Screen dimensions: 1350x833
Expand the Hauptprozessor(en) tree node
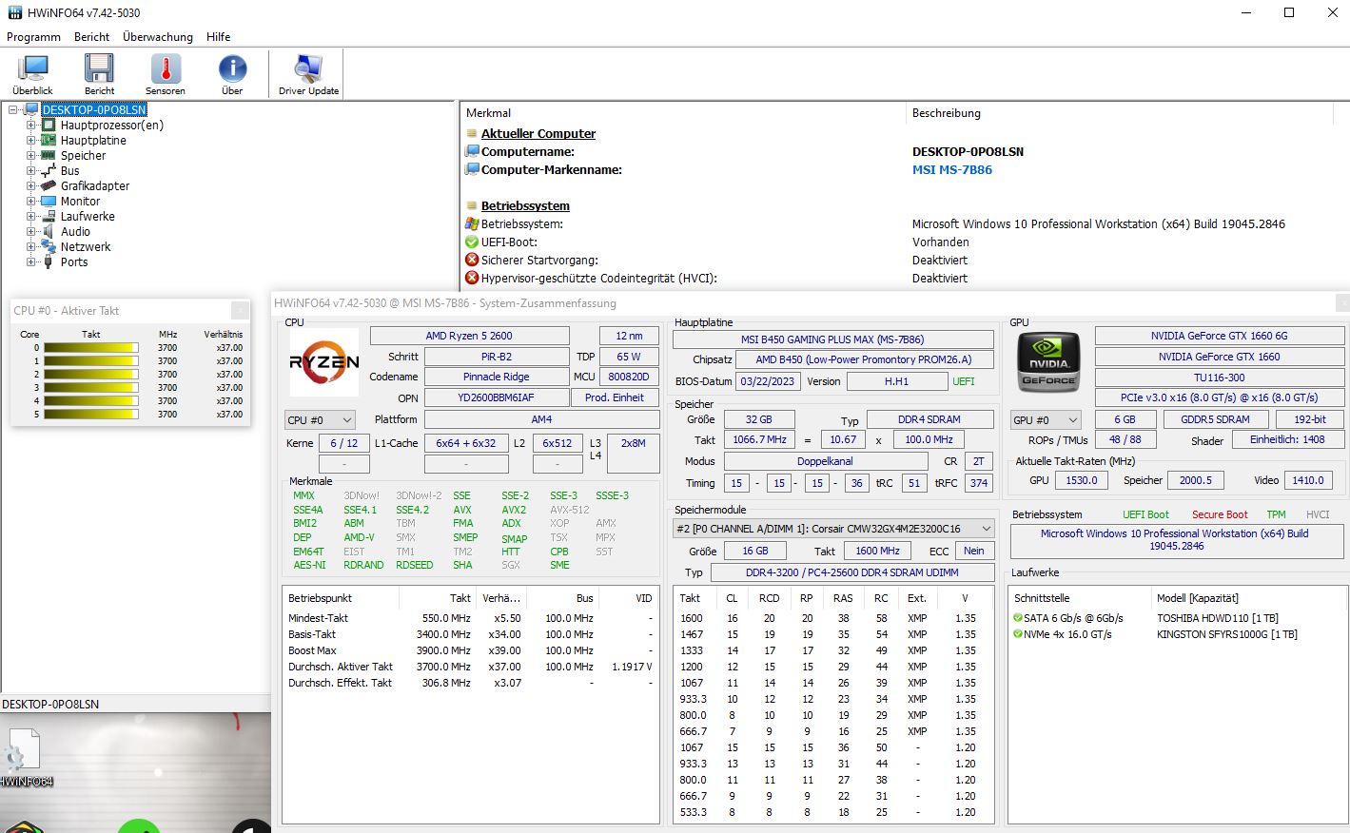30,125
